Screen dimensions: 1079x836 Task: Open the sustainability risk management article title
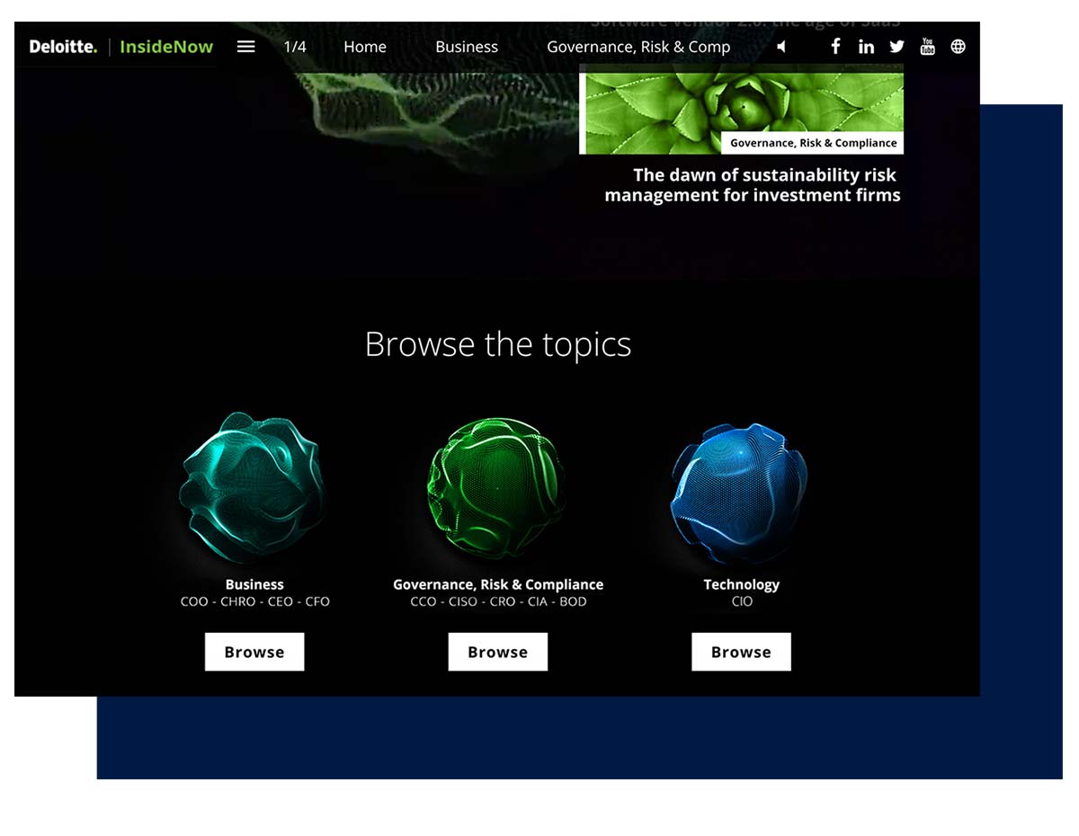pos(753,185)
